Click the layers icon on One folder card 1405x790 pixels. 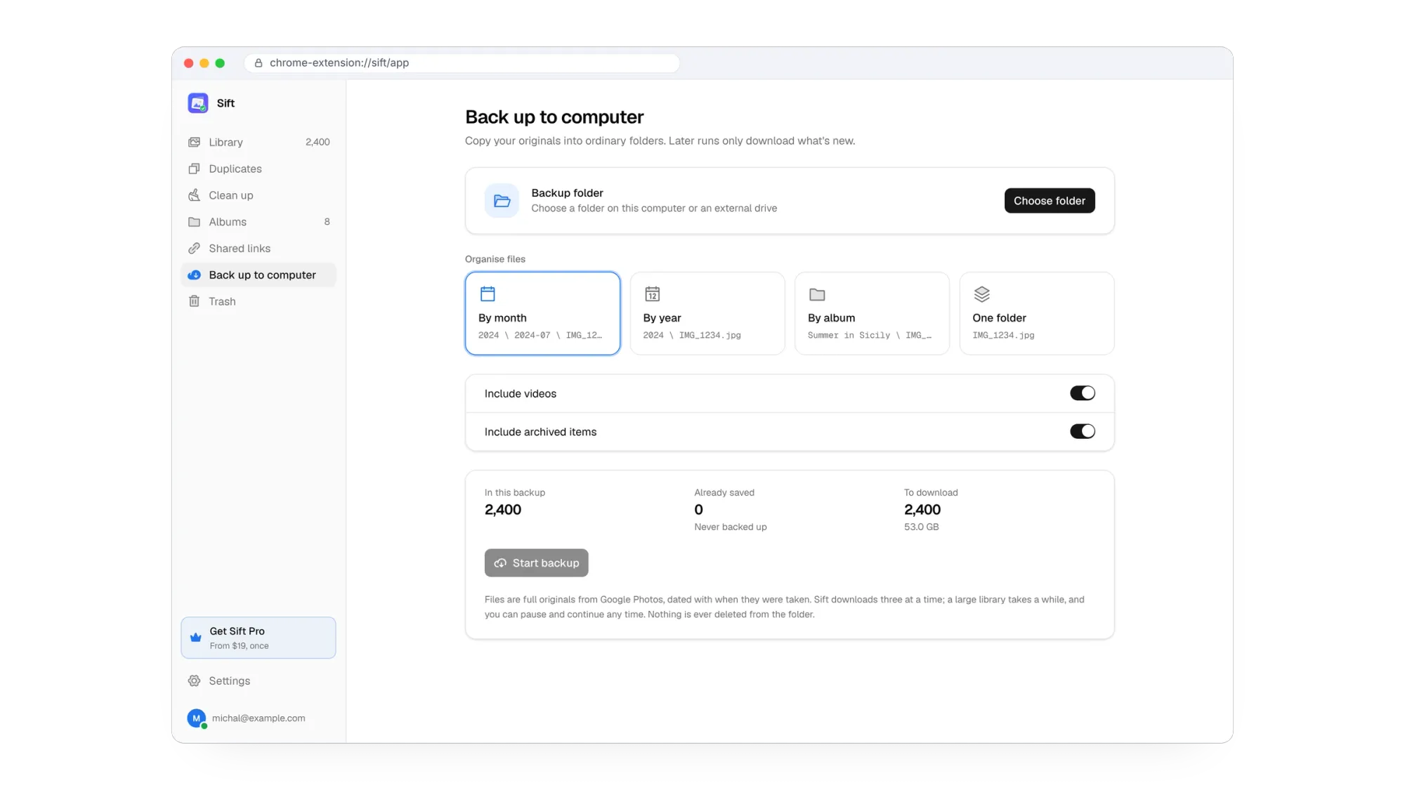(x=981, y=294)
